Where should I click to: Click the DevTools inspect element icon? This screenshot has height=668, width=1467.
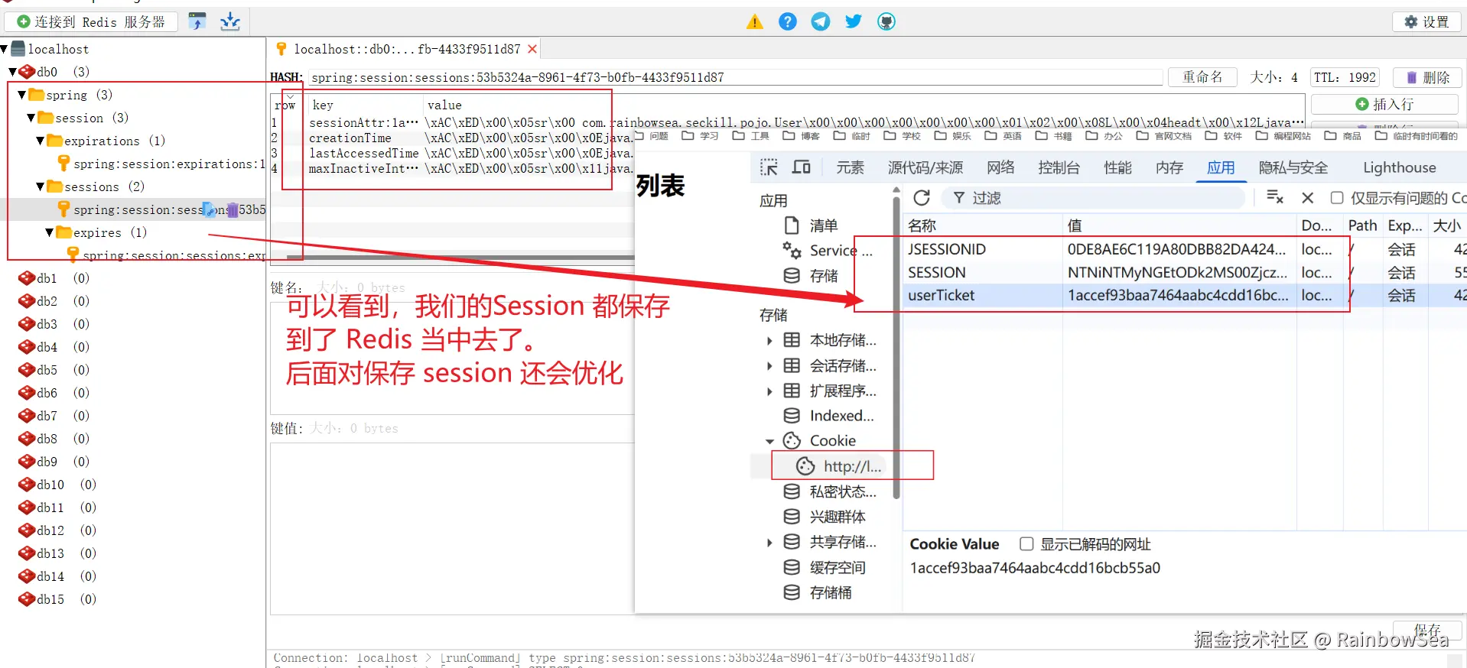coord(769,167)
